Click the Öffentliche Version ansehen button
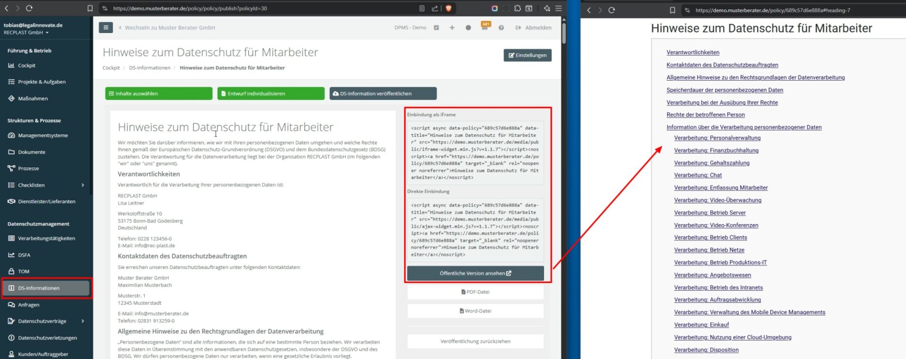 475,273
